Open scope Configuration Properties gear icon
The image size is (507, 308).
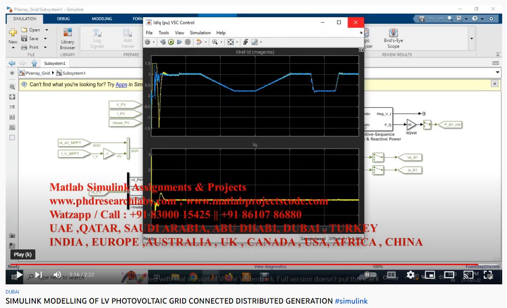coord(147,42)
